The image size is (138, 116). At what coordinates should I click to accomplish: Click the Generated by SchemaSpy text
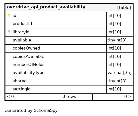pyautogui.click(x=31, y=110)
